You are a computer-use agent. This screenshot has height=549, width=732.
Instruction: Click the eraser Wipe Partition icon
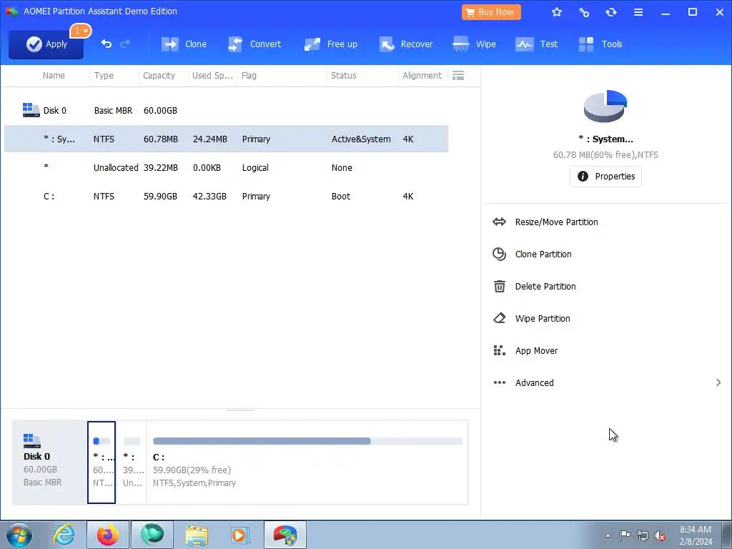[x=499, y=318]
